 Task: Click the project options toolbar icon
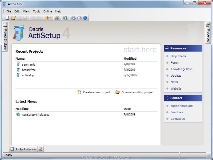(57, 18)
